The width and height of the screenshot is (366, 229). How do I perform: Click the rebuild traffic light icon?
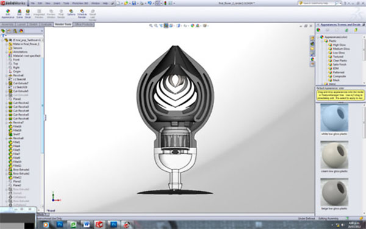[165, 3]
